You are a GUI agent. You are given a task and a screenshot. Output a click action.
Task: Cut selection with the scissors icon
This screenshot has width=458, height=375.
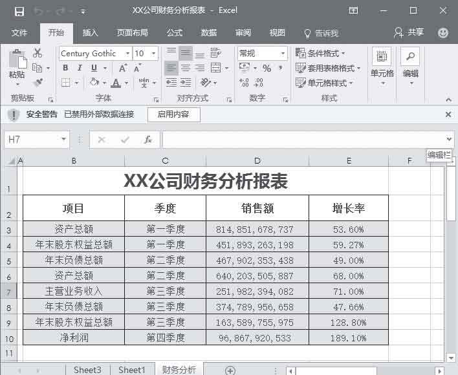point(38,53)
